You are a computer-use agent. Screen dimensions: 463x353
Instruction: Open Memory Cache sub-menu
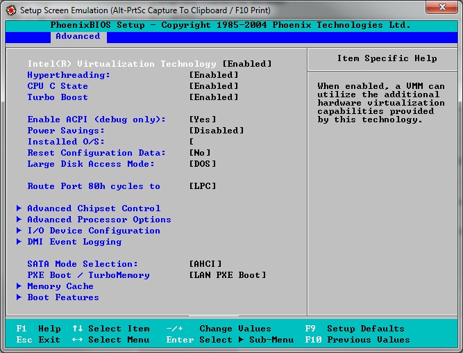click(60, 286)
